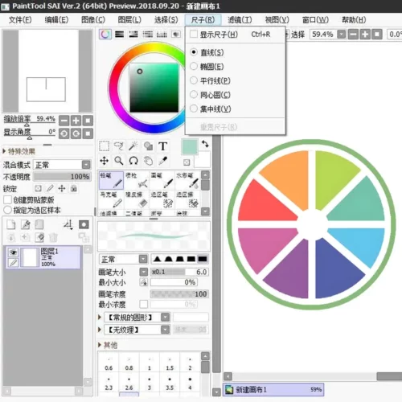Hide 图层1 with the eye icon
This screenshot has height=402, width=402.
tap(13, 252)
